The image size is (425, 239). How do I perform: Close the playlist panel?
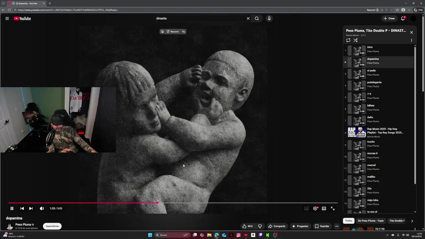click(411, 33)
